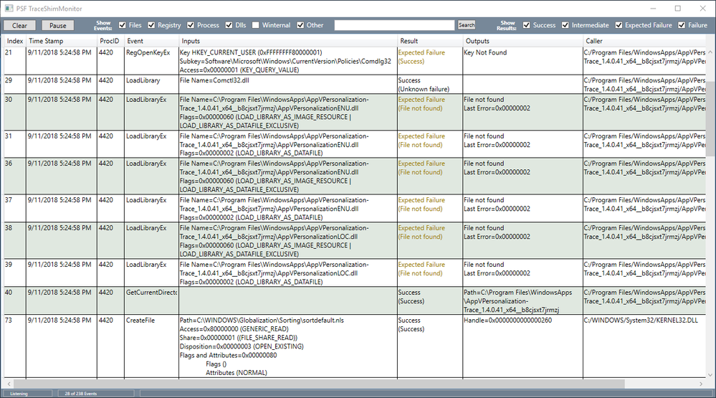This screenshot has height=398, width=716.
Task: Enable the WinInternal events checkbox
Action: pos(255,25)
